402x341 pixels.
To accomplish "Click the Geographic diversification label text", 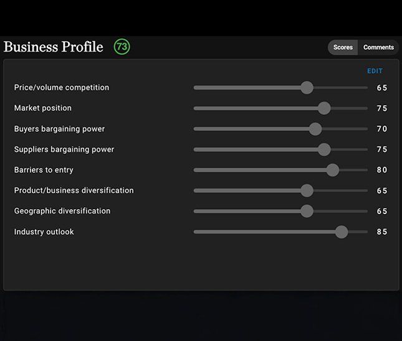I will point(62,211).
